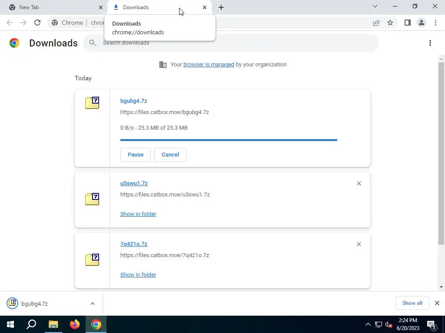The width and height of the screenshot is (445, 333).
Task: Click the search downloads magnifier icon
Action: point(92,43)
